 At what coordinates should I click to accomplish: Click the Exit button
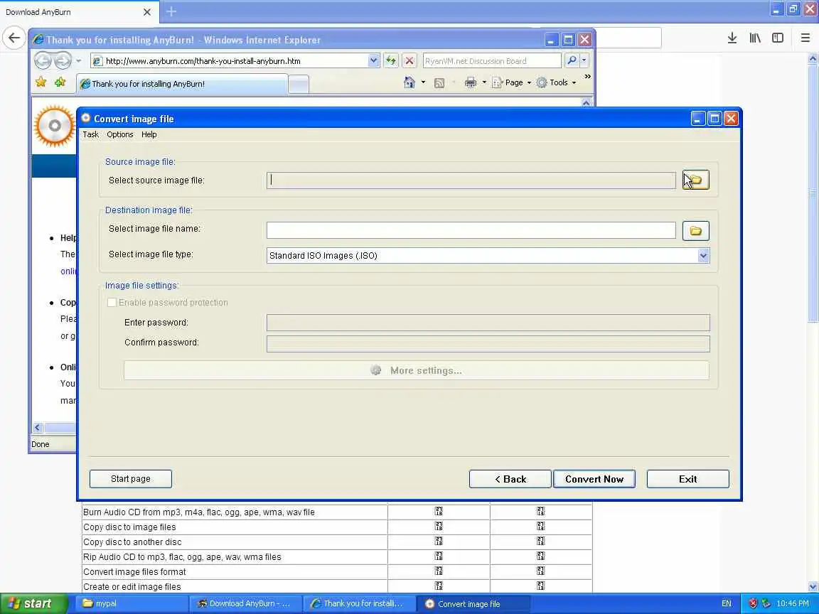[x=688, y=479]
